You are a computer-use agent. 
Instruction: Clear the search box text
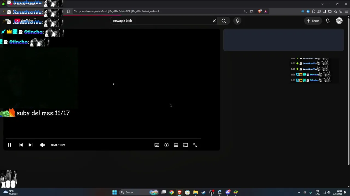214,21
